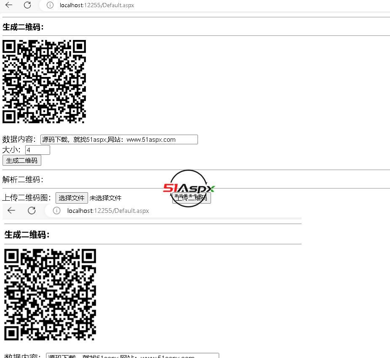The width and height of the screenshot is (390, 358).
Task: Edit the lower 数据内容 field at page bottom
Action: 133,355
